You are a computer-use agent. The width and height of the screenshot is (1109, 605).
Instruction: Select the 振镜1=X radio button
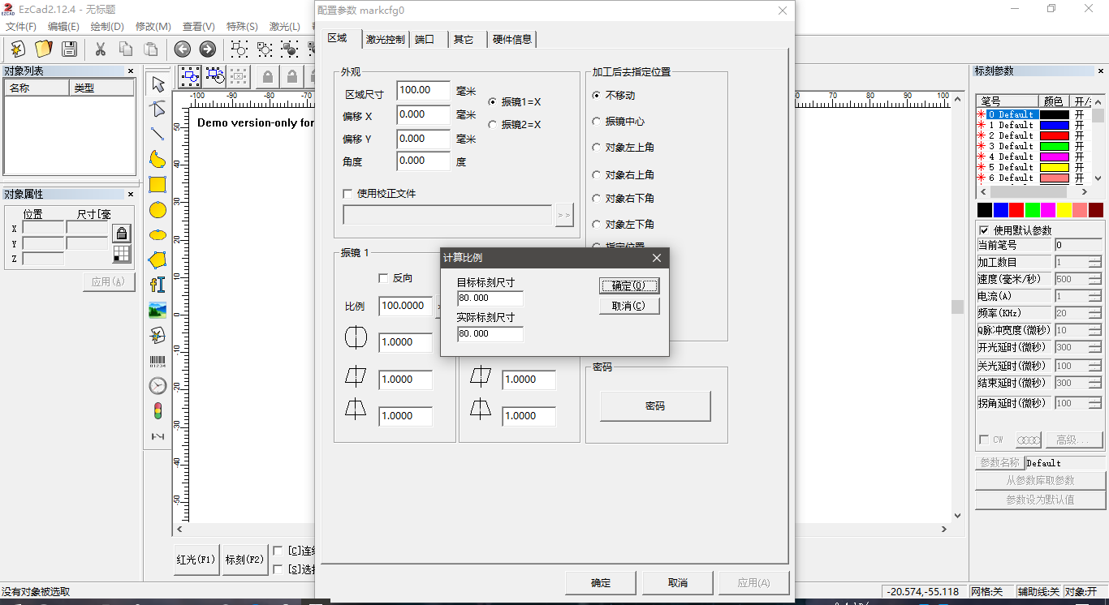pos(492,102)
